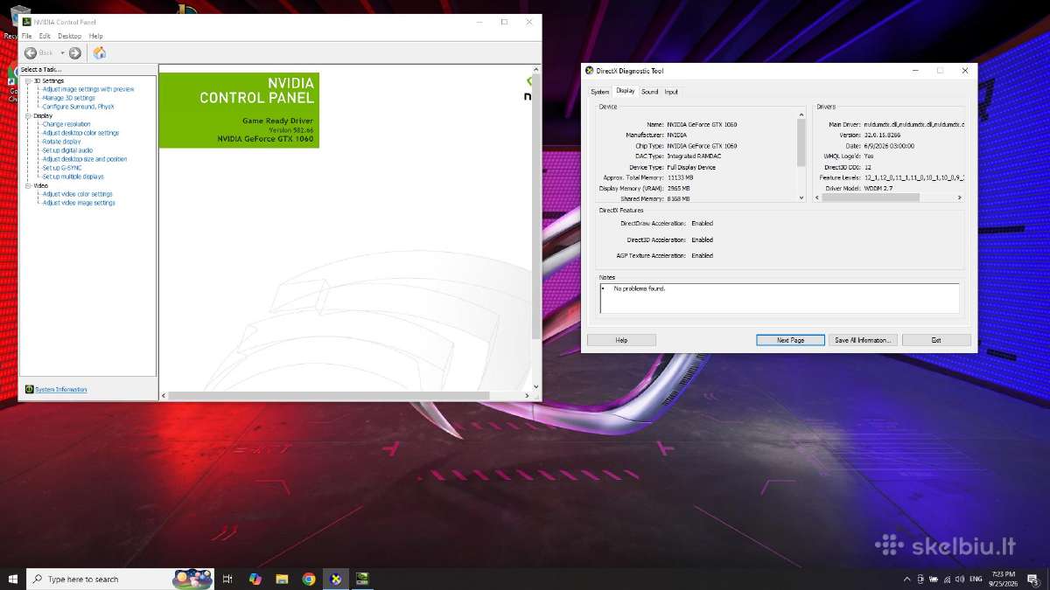This screenshot has height=590, width=1050.
Task: Switch to DirectX Diagnostic taskbar icon
Action: [x=336, y=579]
